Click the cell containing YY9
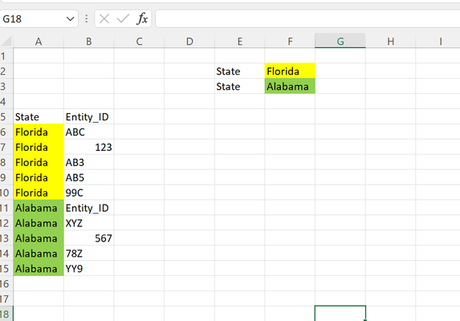Screen dimensions: 460x321 (88, 269)
